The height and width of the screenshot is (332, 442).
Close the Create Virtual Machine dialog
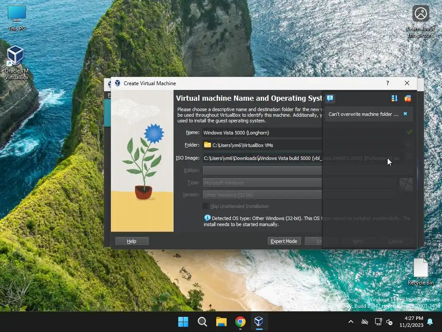point(407,83)
